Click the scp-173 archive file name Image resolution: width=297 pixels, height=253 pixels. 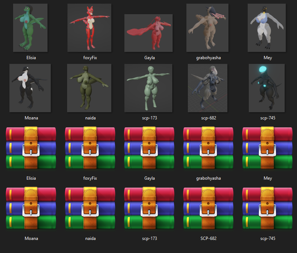pyautogui.click(x=149, y=238)
